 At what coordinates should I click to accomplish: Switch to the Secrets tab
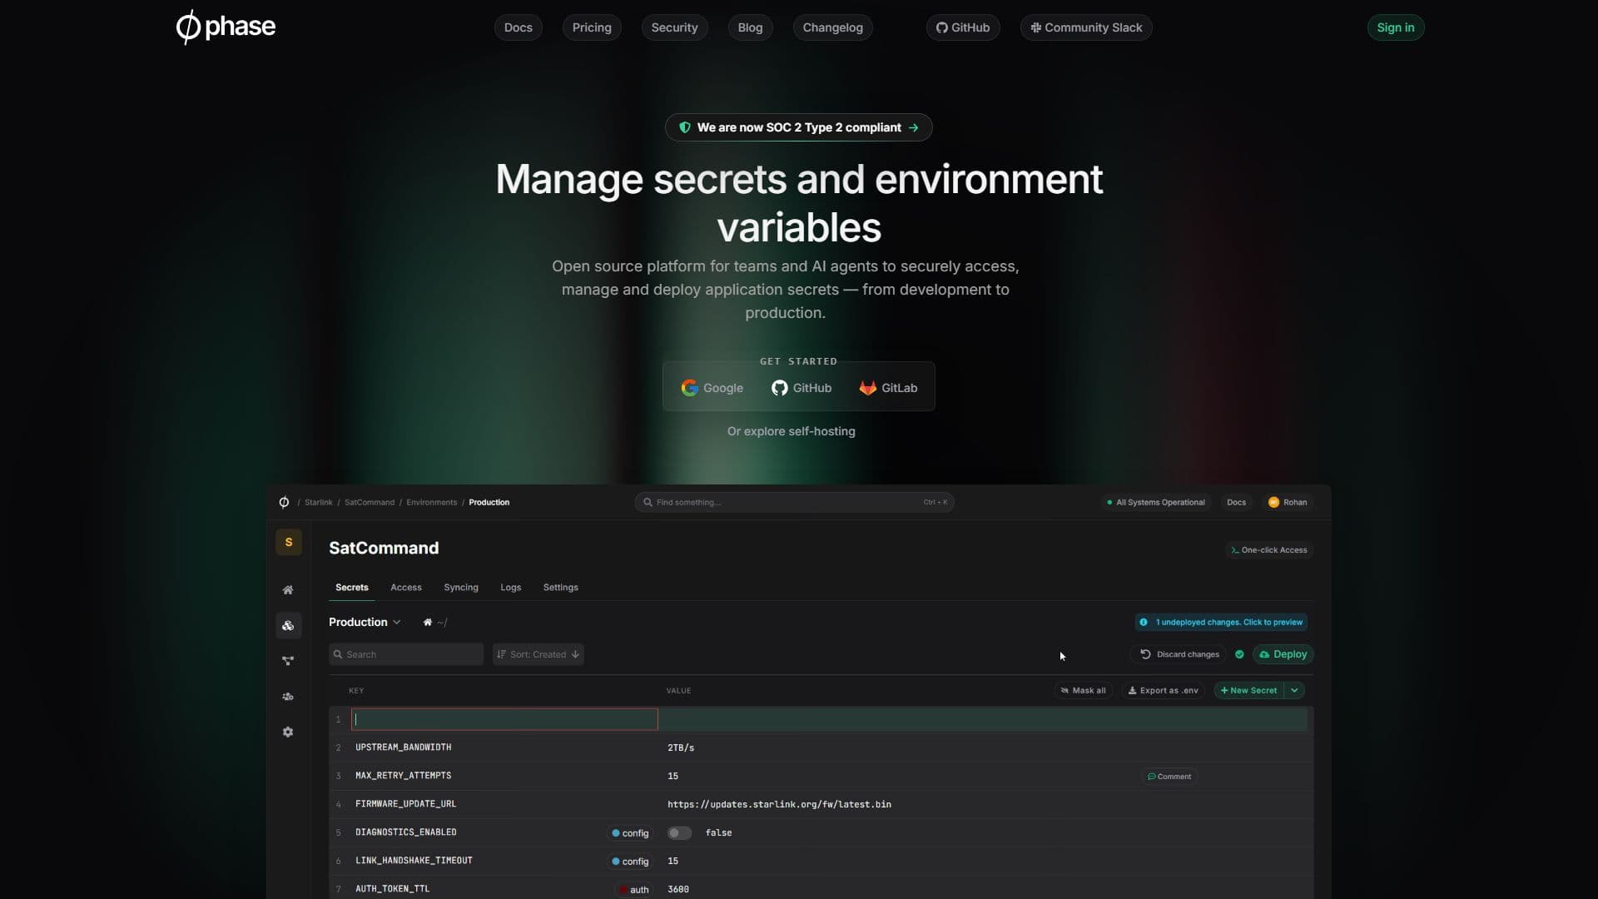click(x=351, y=588)
